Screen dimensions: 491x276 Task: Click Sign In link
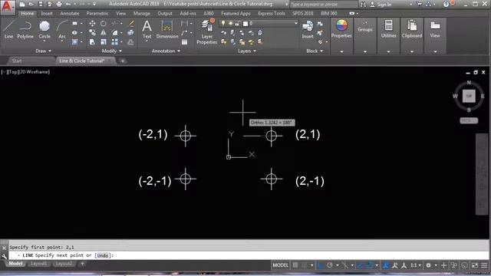(x=384, y=5)
